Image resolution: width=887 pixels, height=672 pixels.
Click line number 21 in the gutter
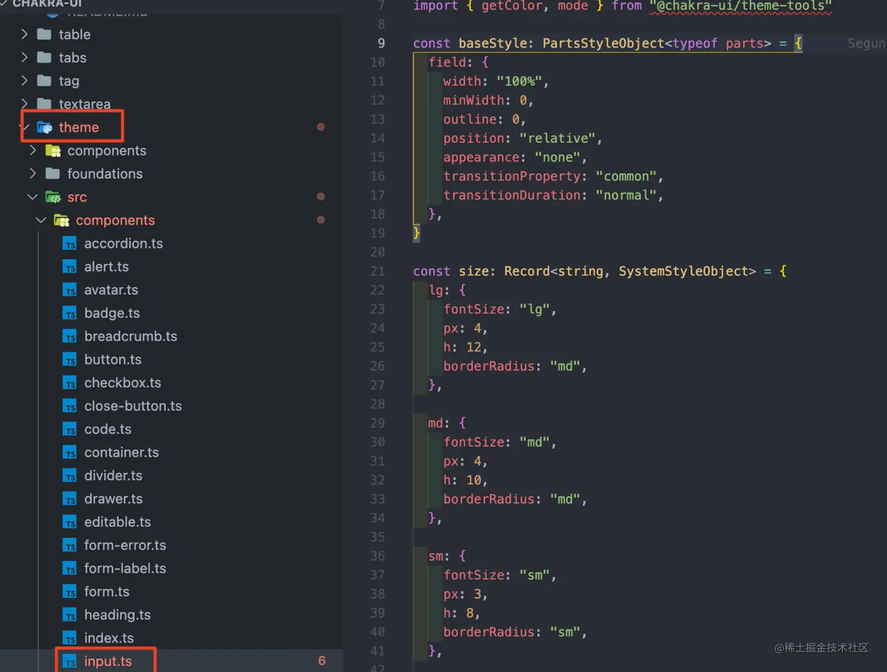378,271
